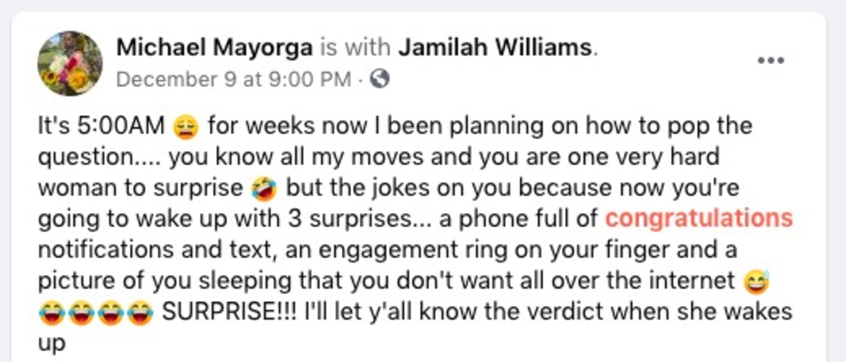Click the rolling laughing emoji after surprise
846x362 pixels.
pos(264,188)
